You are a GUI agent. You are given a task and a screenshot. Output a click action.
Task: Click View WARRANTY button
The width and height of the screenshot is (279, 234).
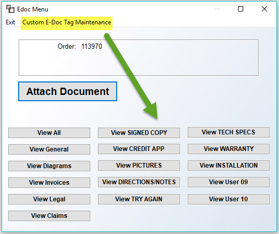pyautogui.click(x=229, y=149)
